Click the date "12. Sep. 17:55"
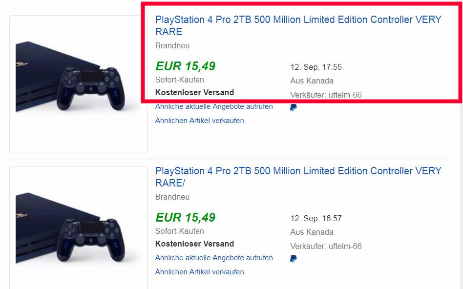Screen dimensions: 463x289 (x=316, y=67)
